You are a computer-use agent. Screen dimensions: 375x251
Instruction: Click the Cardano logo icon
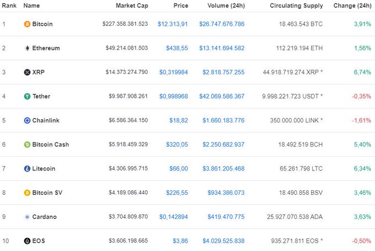(27, 217)
